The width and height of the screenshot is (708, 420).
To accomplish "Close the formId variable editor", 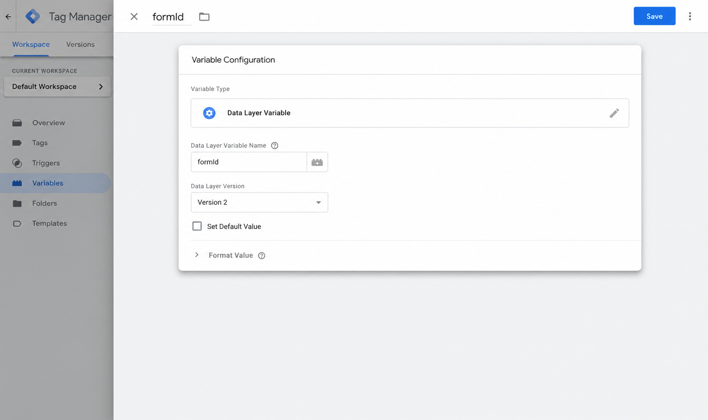I will (x=134, y=17).
